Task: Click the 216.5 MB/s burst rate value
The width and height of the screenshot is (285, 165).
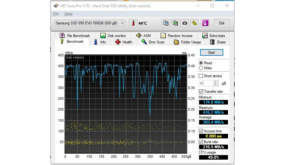Action: tap(213, 147)
